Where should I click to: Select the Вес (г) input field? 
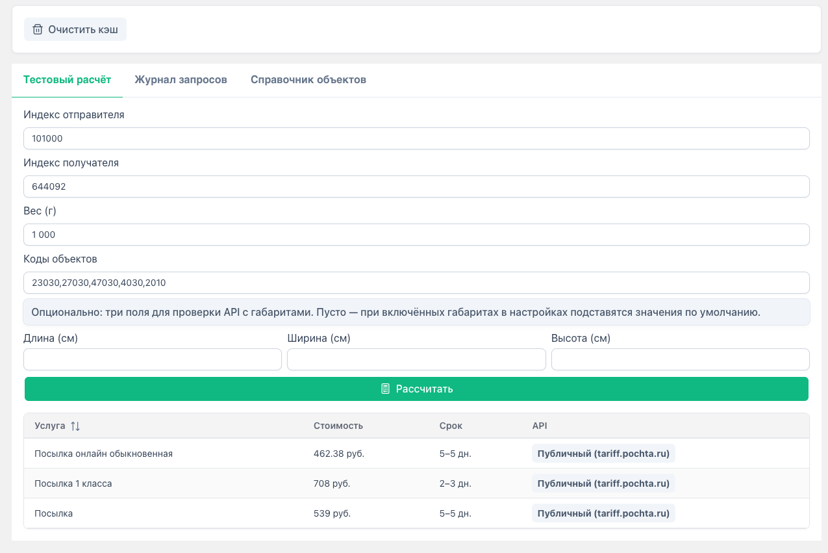click(x=416, y=235)
